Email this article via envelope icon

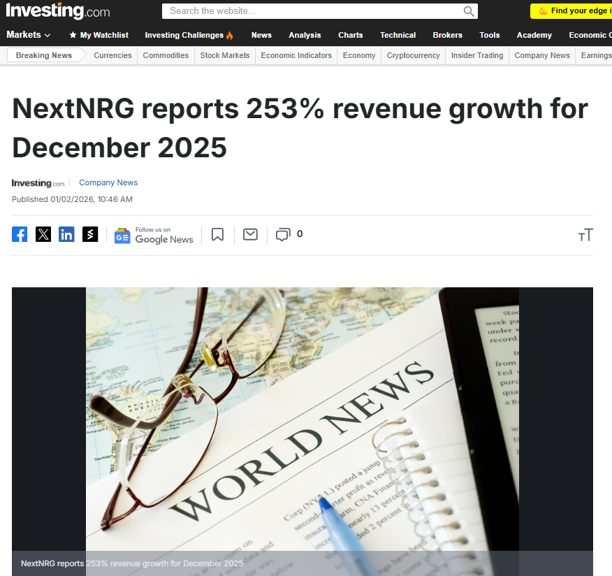(250, 234)
